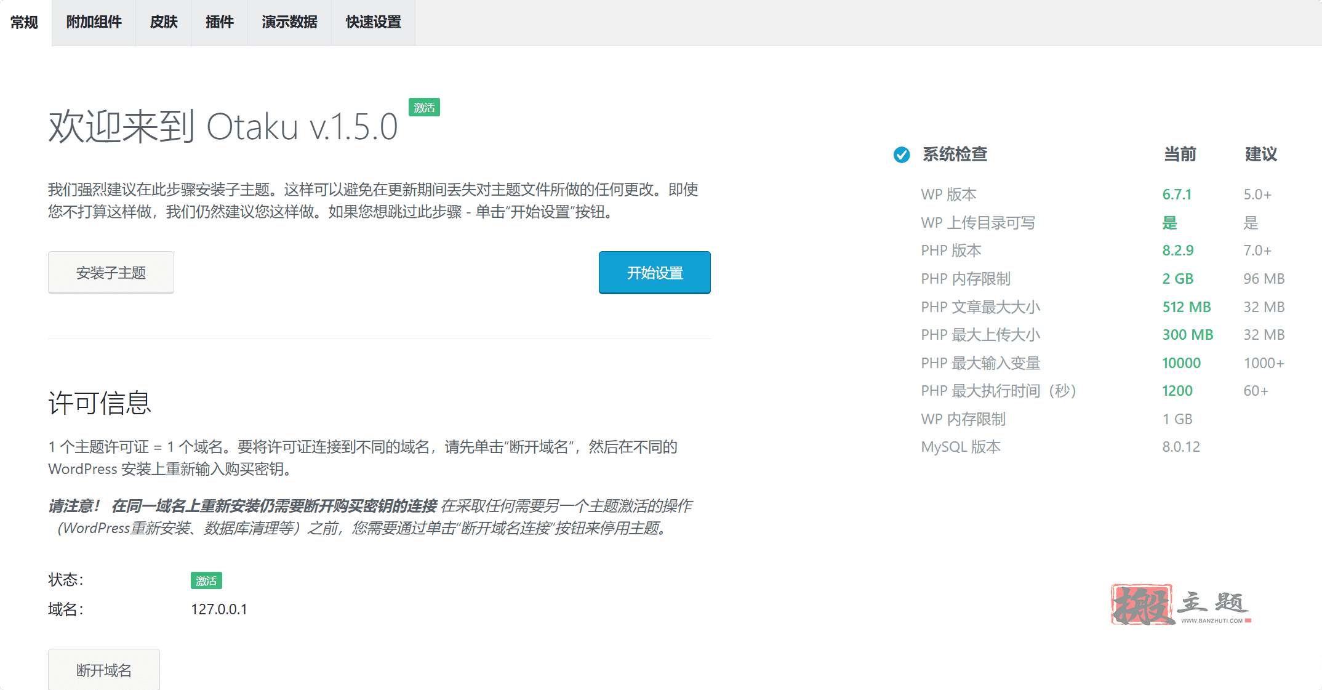Click the WP 内存限制 value 1 GB
This screenshot has height=690, width=1322.
(1177, 419)
